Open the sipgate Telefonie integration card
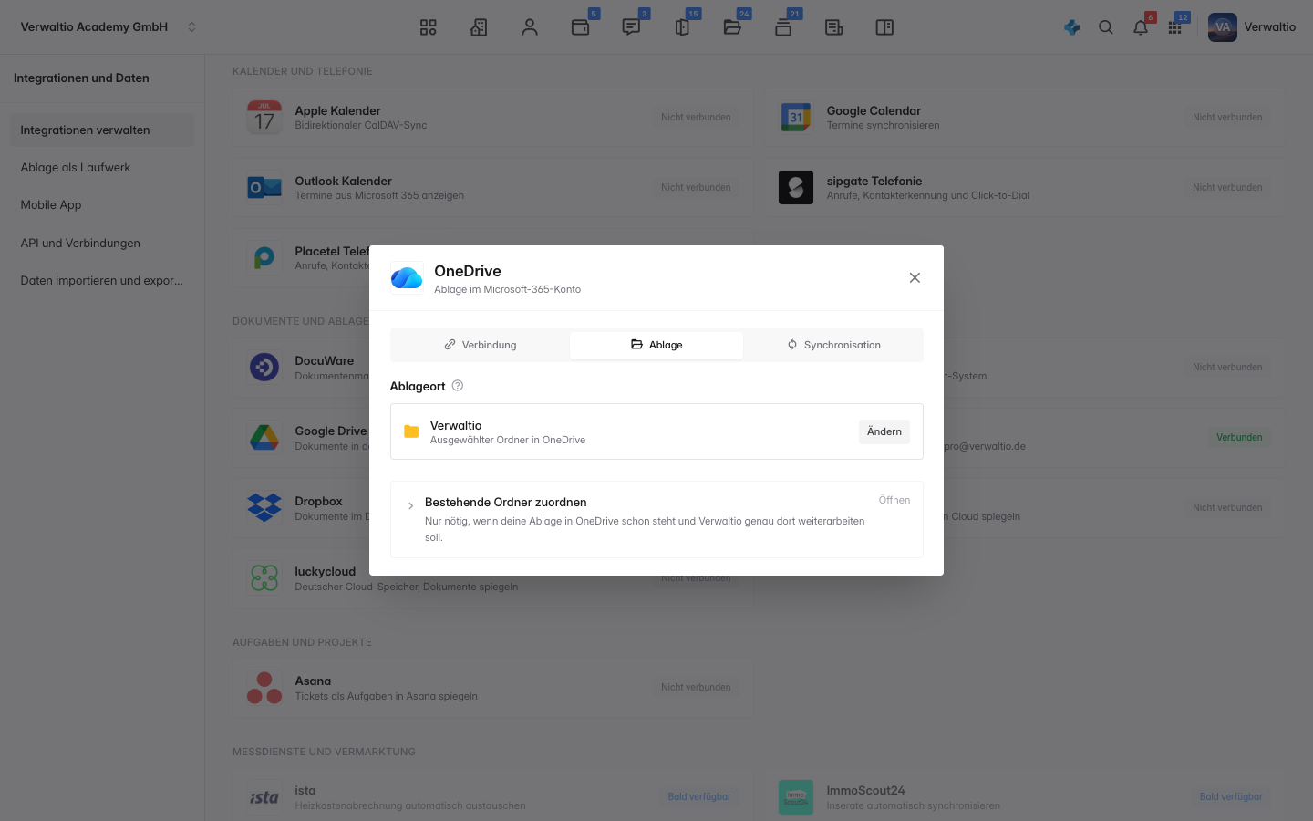The width and height of the screenshot is (1313, 821). tap(1025, 188)
